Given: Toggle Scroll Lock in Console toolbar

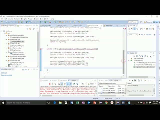Looking at the screenshot, I should coord(62,84).
